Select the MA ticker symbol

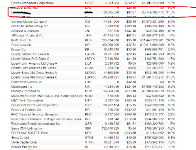(x=87, y=87)
